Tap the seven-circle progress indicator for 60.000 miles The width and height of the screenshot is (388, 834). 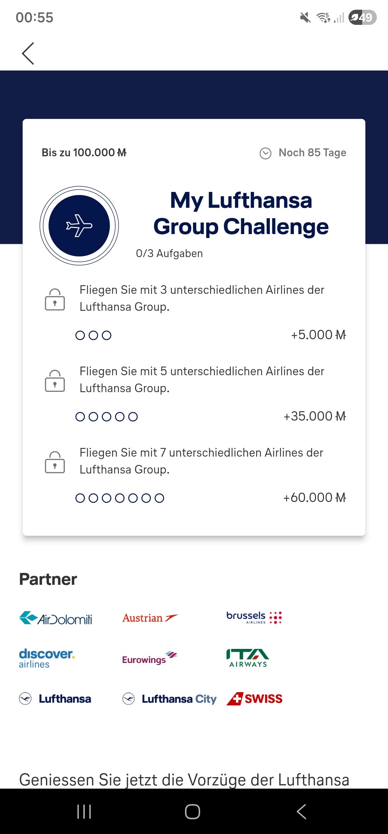120,498
